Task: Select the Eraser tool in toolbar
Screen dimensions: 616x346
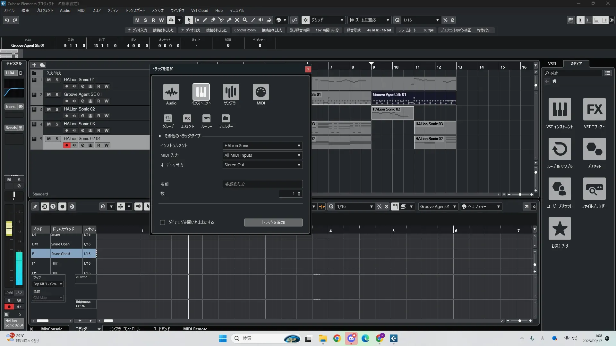Action: tap(213, 20)
